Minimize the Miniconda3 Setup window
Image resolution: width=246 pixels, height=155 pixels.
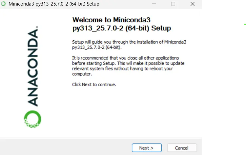tap(154, 4)
